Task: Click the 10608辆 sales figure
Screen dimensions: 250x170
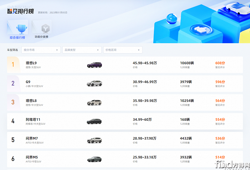Action: pyautogui.click(x=187, y=63)
